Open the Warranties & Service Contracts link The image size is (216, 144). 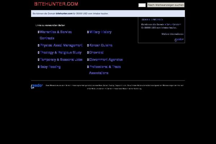[x=56, y=35]
